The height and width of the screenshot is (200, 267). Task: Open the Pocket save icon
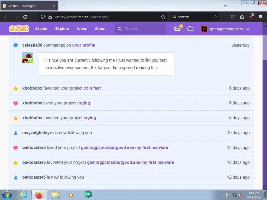[233, 17]
